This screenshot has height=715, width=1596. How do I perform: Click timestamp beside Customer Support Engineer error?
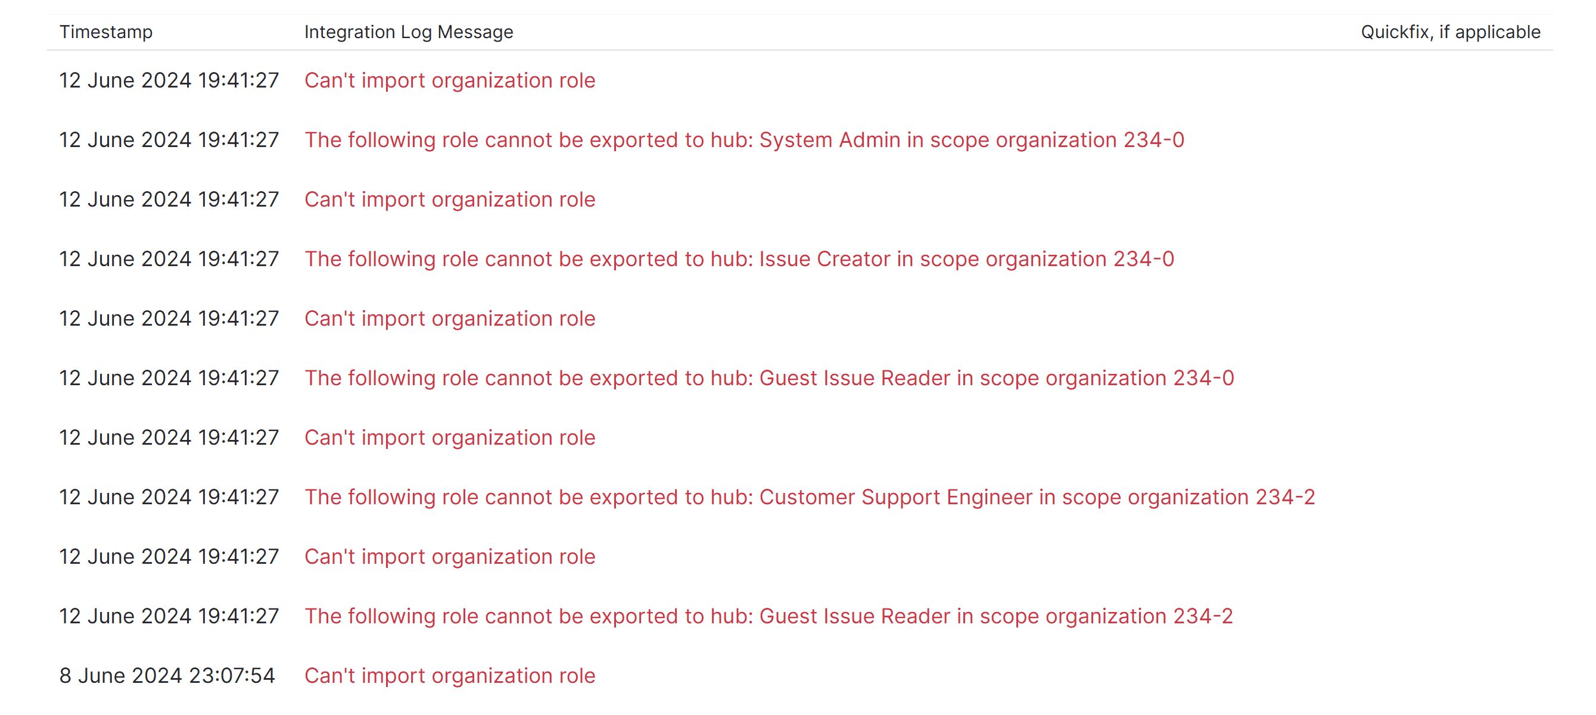click(169, 497)
